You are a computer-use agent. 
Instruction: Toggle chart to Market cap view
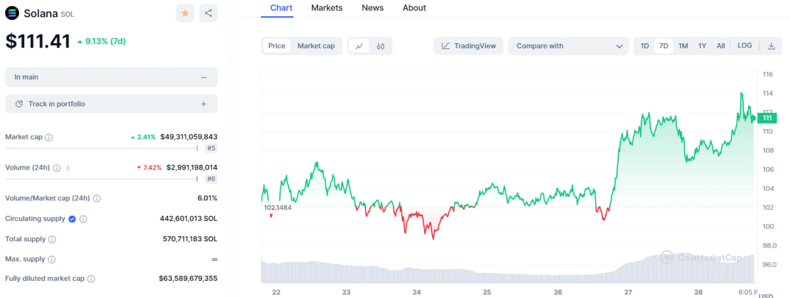coord(316,46)
